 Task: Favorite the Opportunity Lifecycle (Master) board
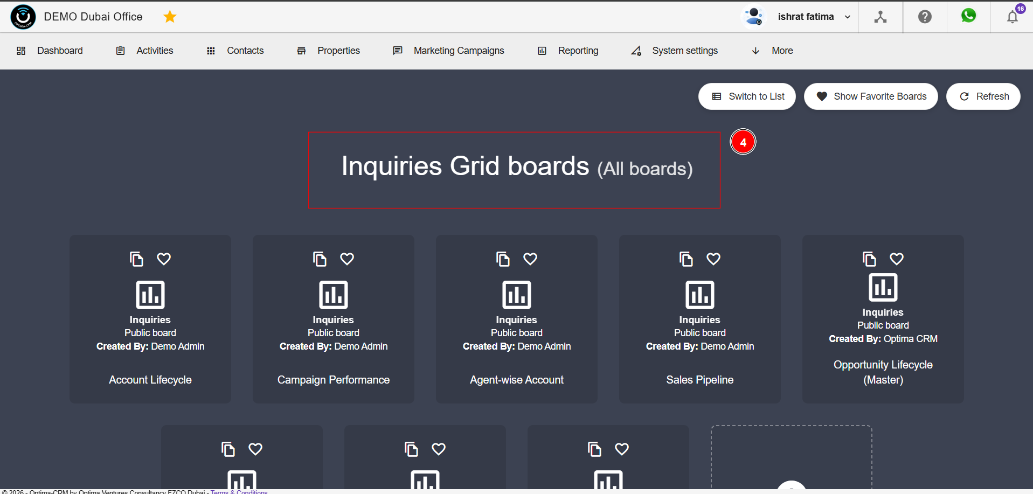(x=897, y=259)
